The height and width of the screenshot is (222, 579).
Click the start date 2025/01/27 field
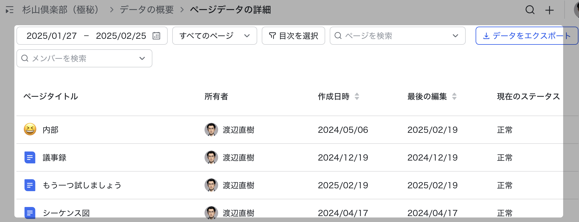[x=52, y=36]
